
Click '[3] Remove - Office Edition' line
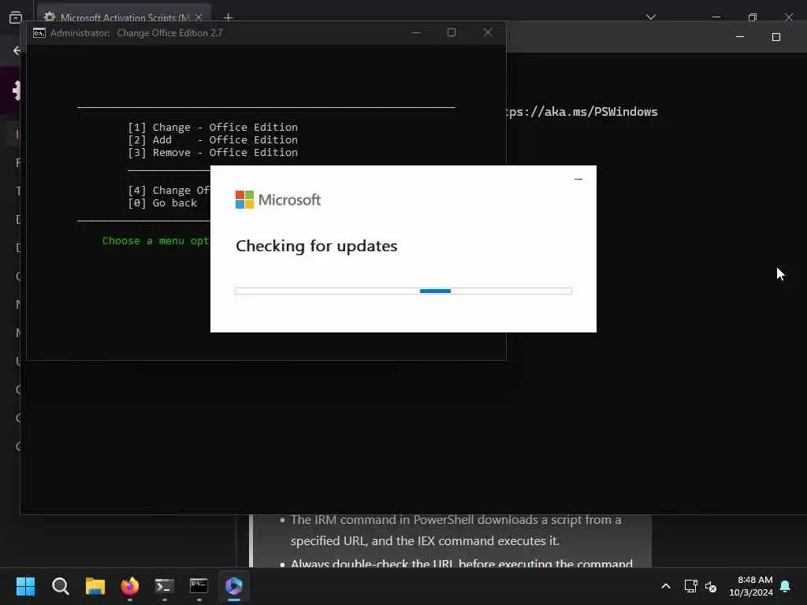(x=213, y=153)
